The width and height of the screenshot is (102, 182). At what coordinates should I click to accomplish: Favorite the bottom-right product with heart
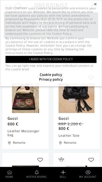[91, 160]
